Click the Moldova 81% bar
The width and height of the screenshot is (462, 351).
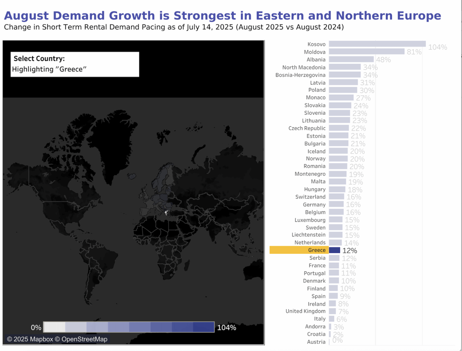point(366,52)
